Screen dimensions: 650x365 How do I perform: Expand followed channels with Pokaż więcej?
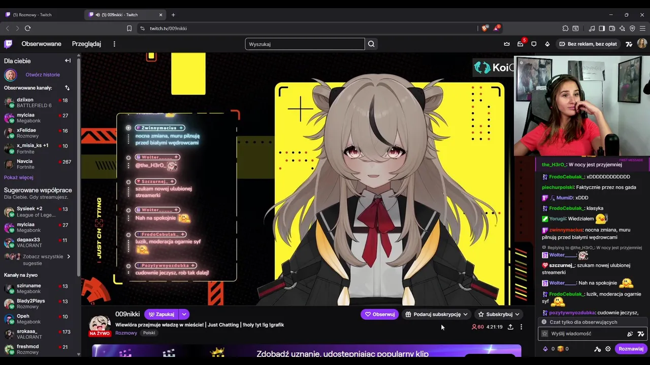(x=19, y=177)
